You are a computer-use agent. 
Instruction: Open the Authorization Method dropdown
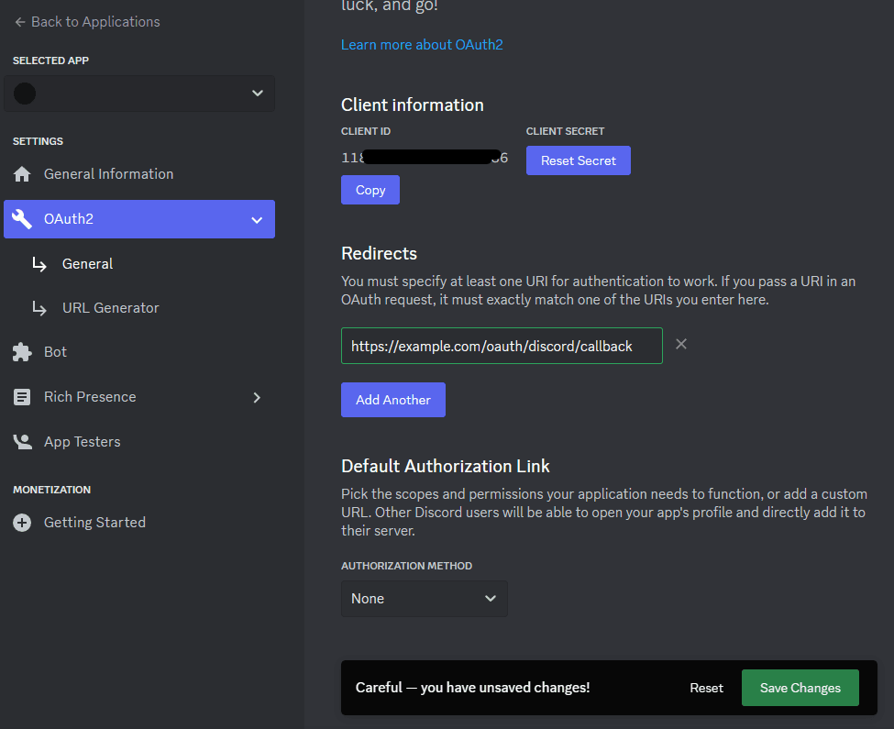pyautogui.click(x=425, y=599)
